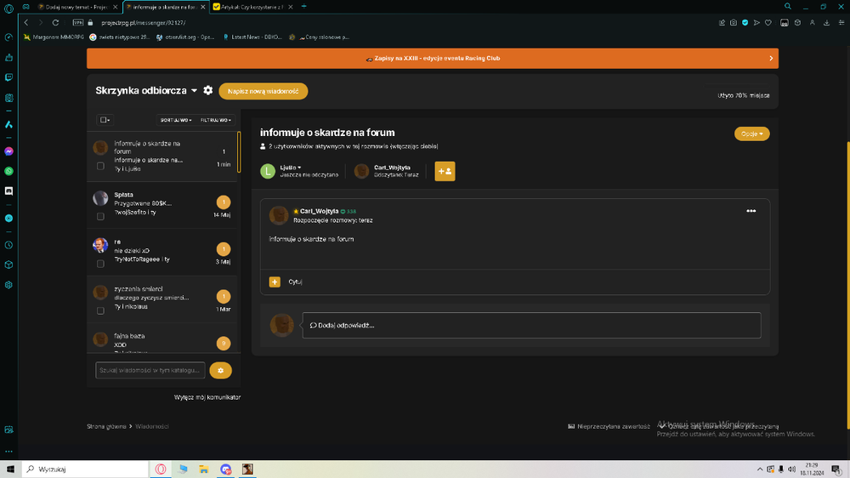Select the 'informuje o skardze na for...' tab

(164, 7)
